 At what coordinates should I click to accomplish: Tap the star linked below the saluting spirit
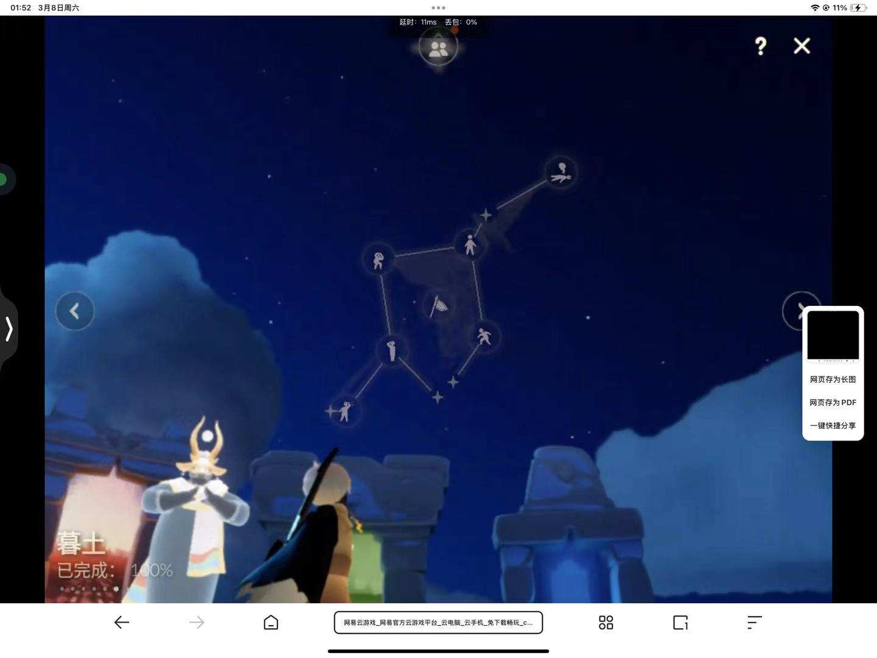(x=437, y=397)
